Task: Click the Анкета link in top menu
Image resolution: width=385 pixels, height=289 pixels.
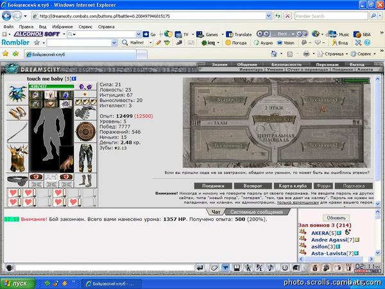Action: [365, 69]
